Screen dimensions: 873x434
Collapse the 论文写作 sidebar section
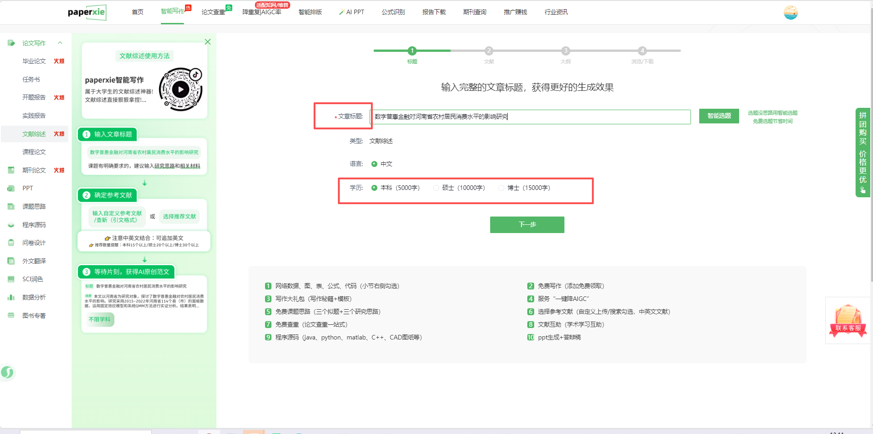tap(60, 43)
